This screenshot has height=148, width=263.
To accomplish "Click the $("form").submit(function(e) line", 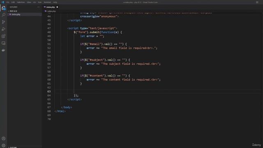I will pos(98,32).
